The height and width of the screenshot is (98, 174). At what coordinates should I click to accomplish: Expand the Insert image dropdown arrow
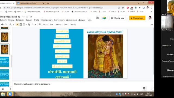tap(26, 24)
